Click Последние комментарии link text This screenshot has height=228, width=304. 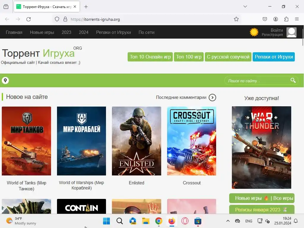coord(181,97)
